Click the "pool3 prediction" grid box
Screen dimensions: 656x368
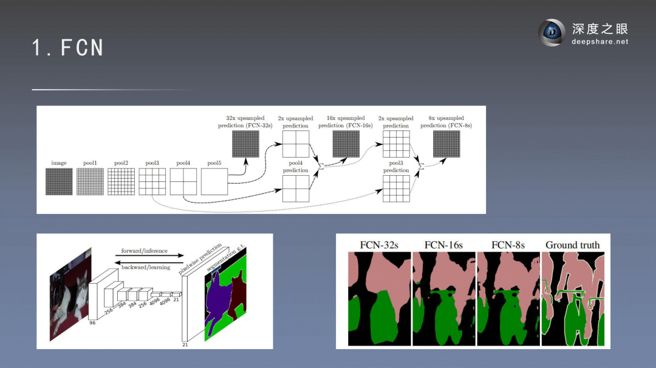[x=396, y=189]
